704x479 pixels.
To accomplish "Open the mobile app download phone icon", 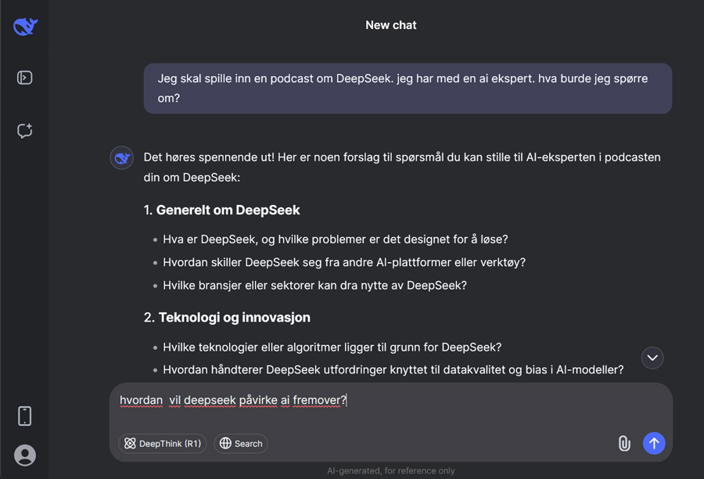I will point(25,416).
